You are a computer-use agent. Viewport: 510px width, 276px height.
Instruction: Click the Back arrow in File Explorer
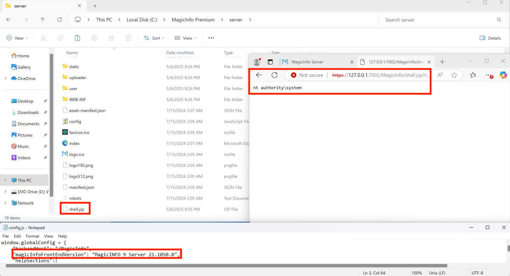9,20
